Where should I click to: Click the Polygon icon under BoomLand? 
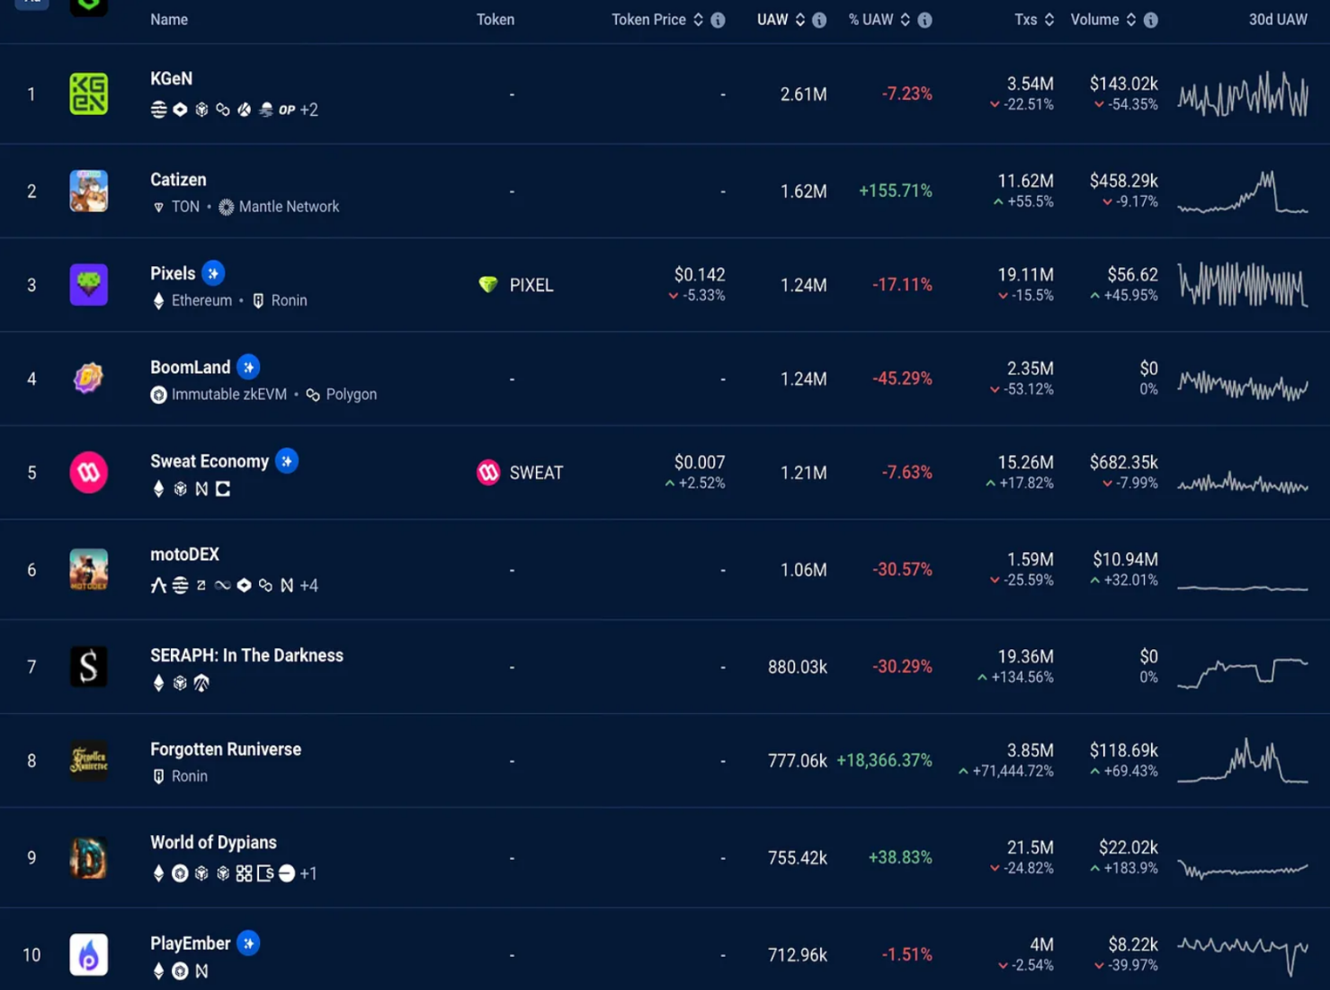pos(312,394)
